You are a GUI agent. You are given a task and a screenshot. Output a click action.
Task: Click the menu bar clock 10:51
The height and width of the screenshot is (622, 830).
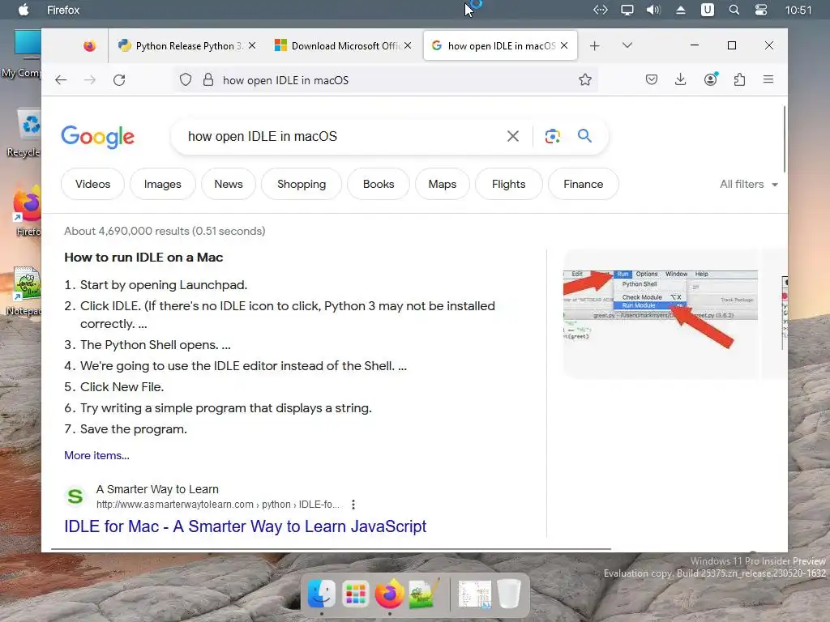tap(798, 10)
